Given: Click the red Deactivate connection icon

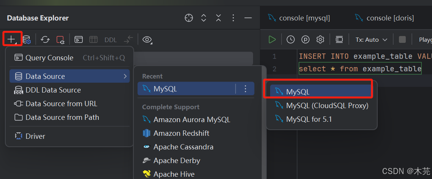Looking at the screenshot, I should pyautogui.click(x=60, y=39).
